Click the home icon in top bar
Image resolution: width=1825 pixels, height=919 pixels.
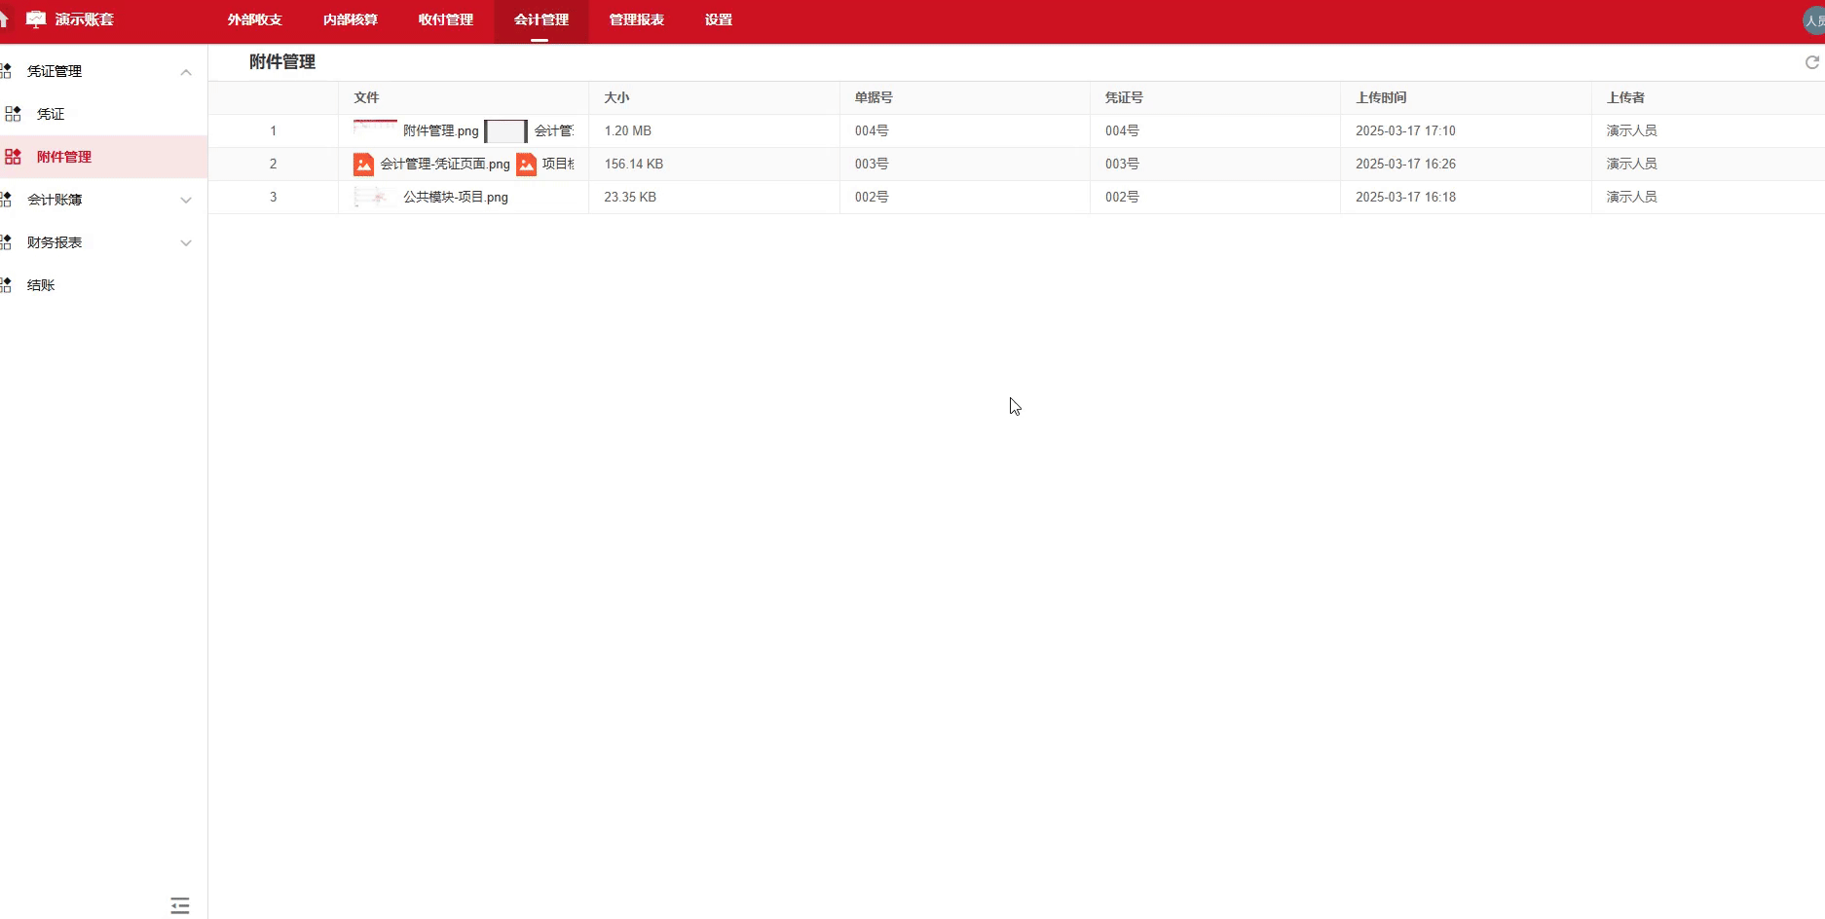click(x=4, y=19)
